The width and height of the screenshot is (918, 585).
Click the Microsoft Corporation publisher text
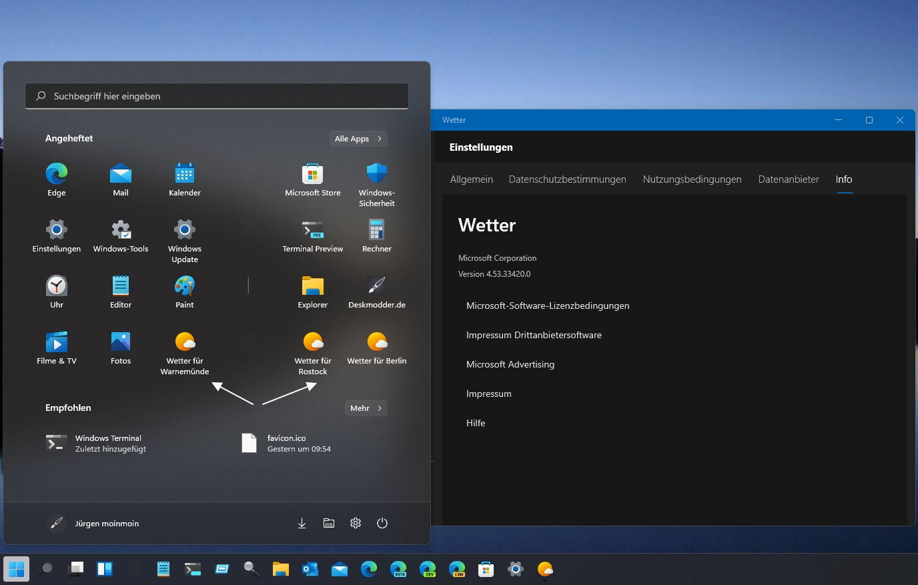(498, 258)
